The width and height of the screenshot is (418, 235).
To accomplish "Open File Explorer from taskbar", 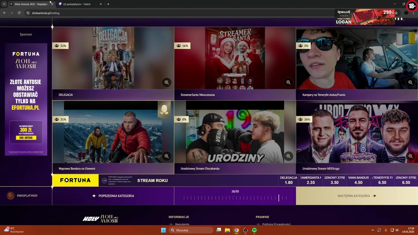I will click(x=228, y=230).
